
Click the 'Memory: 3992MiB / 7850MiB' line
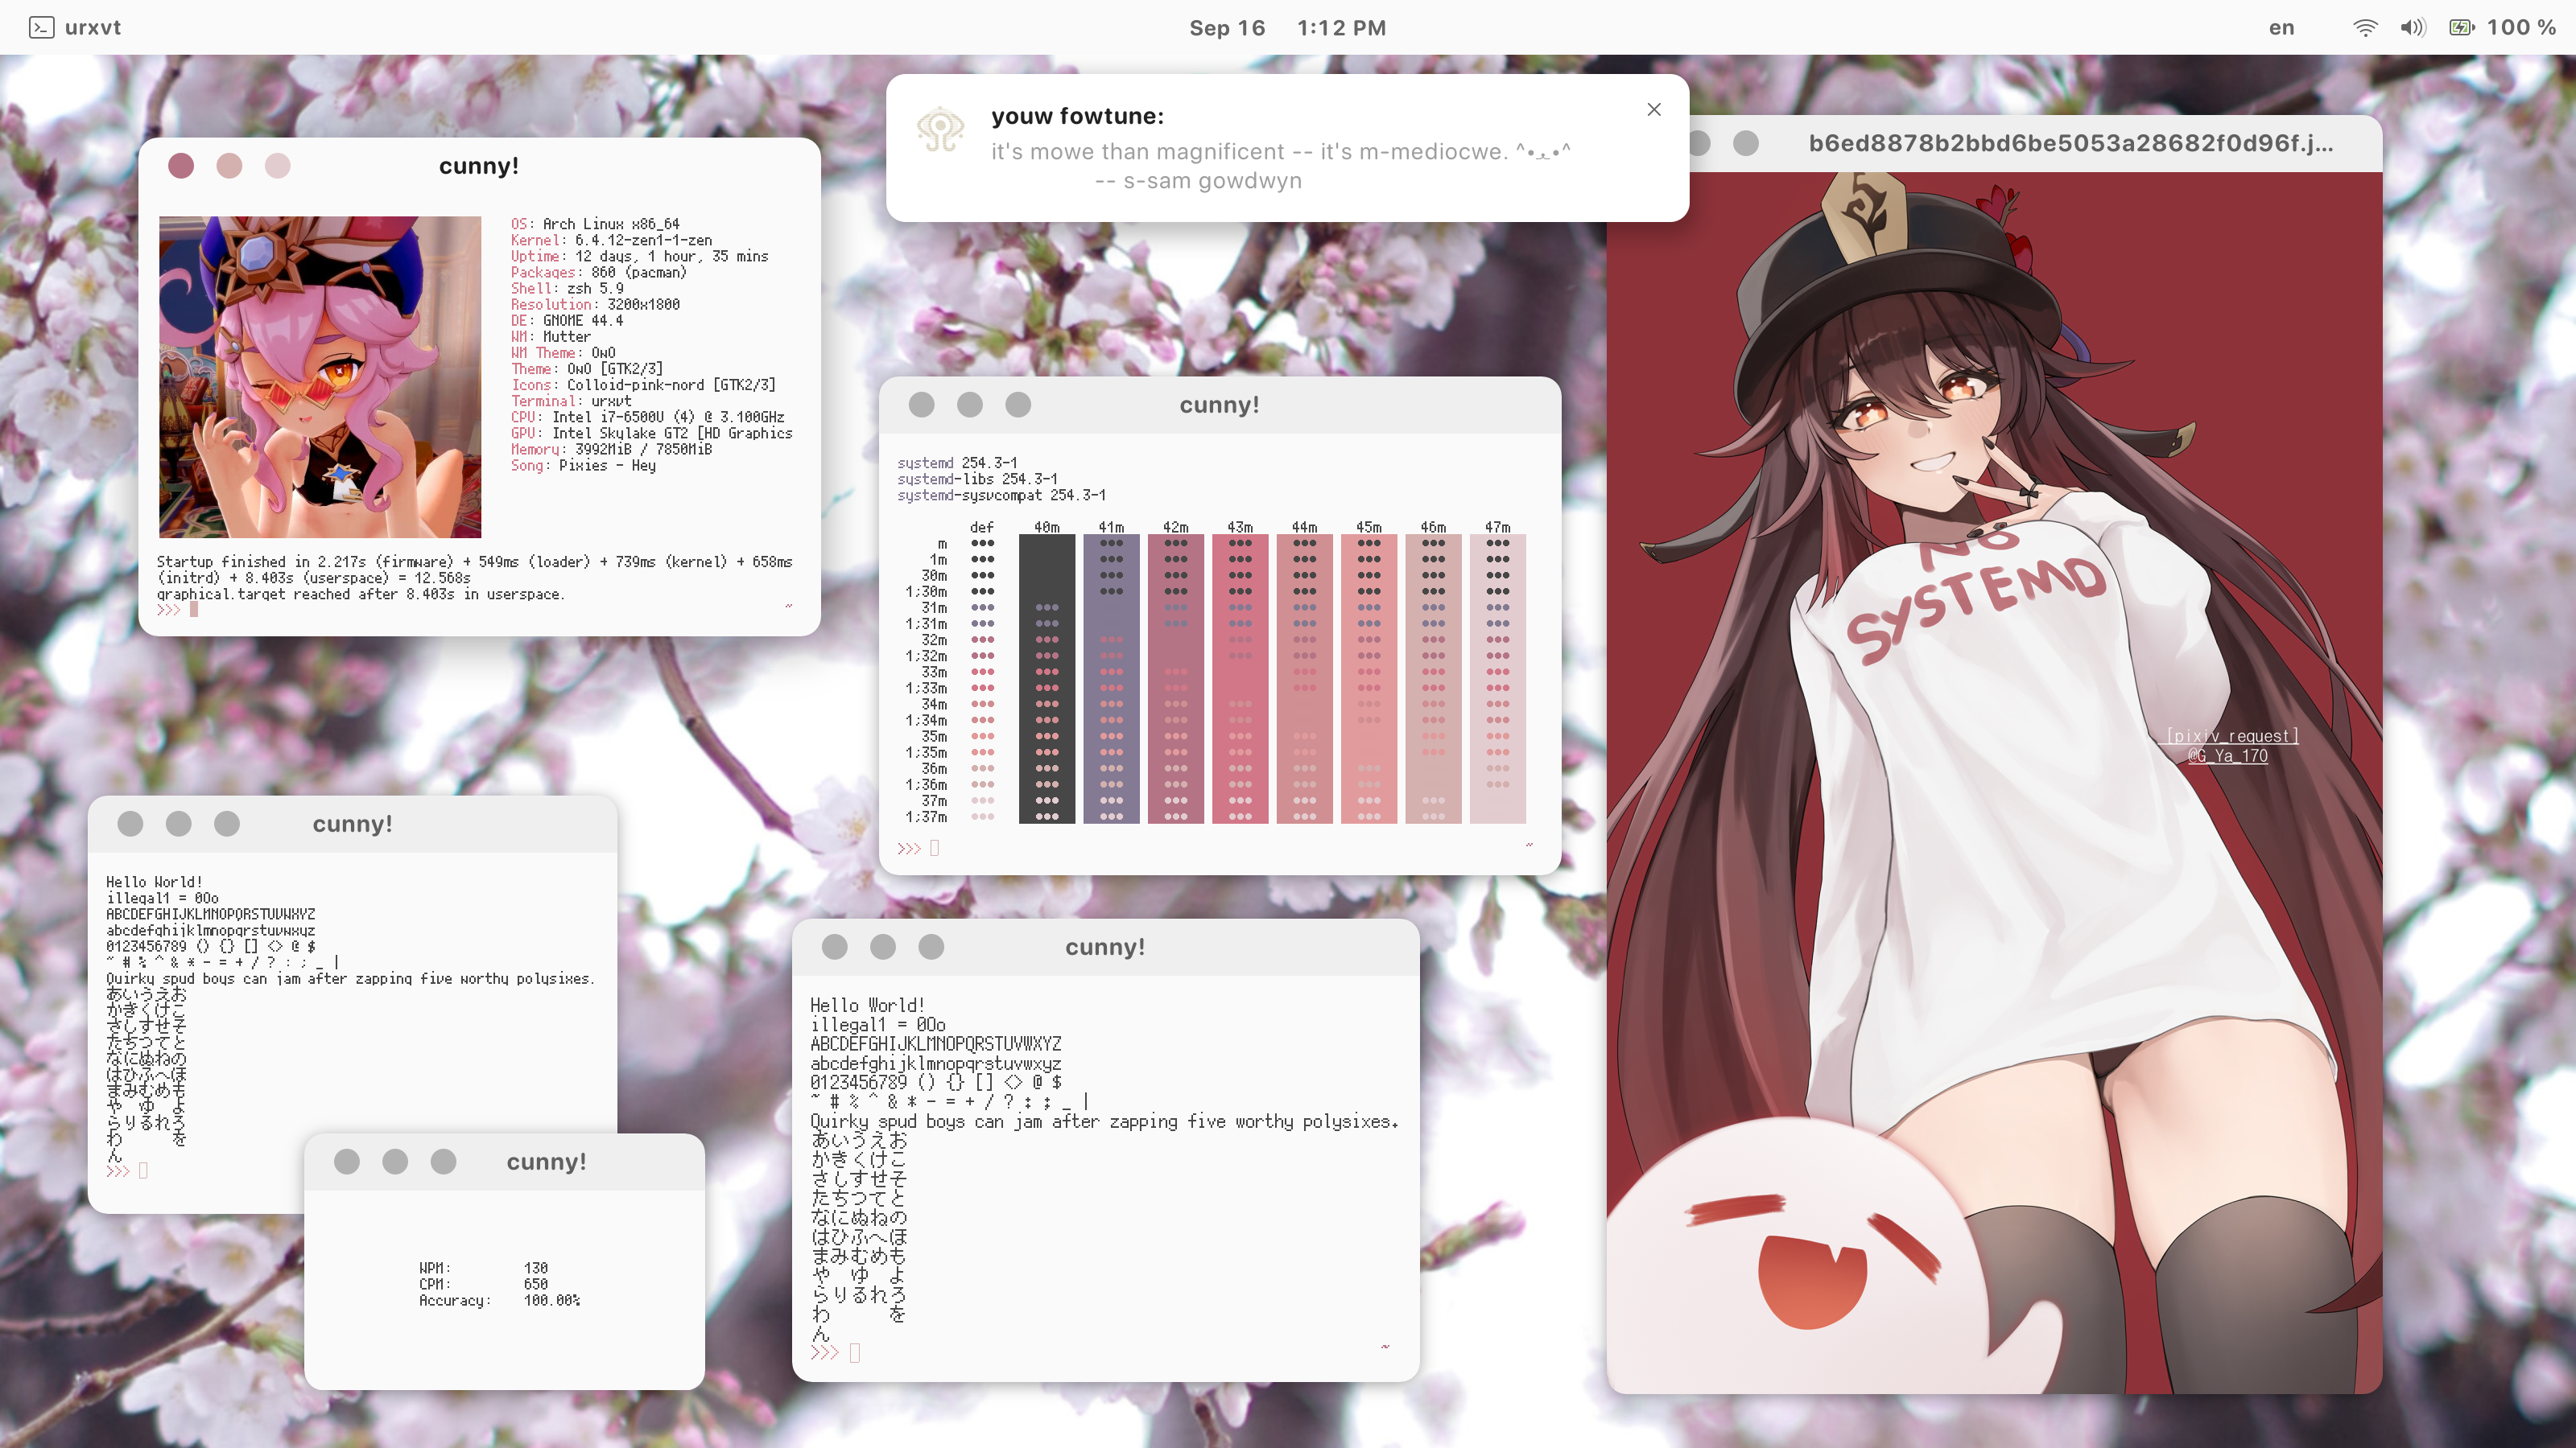611,449
